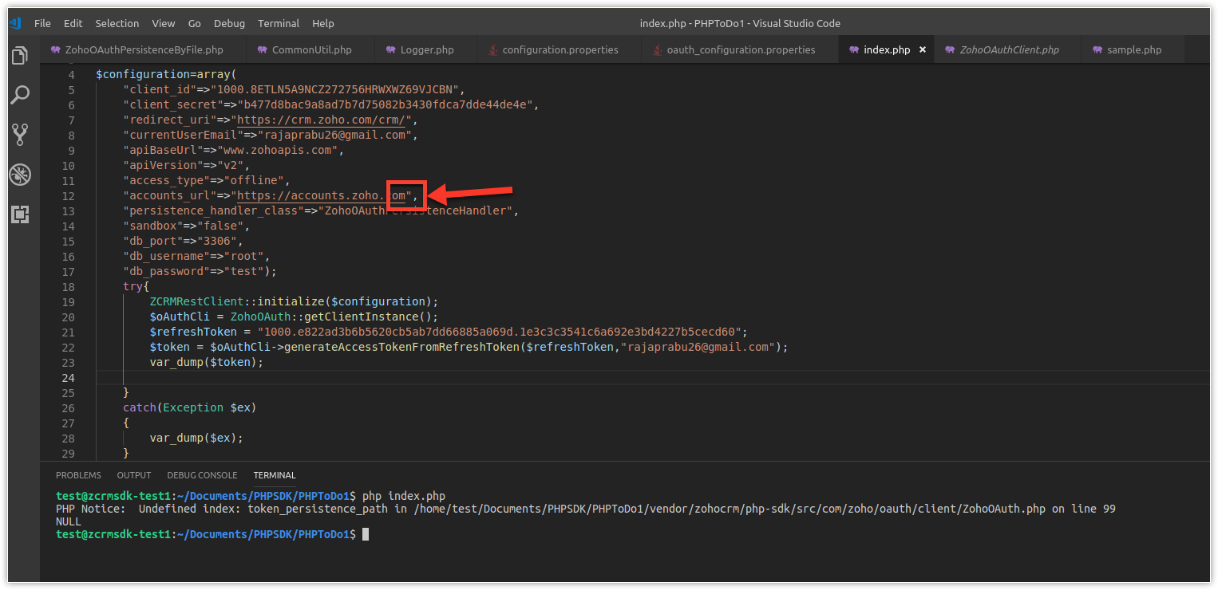Screen dimensions: 1218x590
Task: Open the Source Control branch icon
Action: (20, 135)
